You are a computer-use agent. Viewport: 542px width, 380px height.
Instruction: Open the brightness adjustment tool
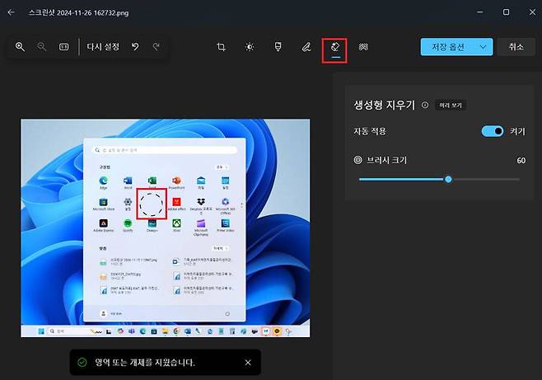point(250,47)
